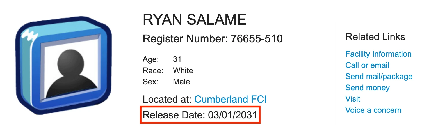Click the Related Links heading
This screenshot has height=138, width=447.
[x=375, y=37]
